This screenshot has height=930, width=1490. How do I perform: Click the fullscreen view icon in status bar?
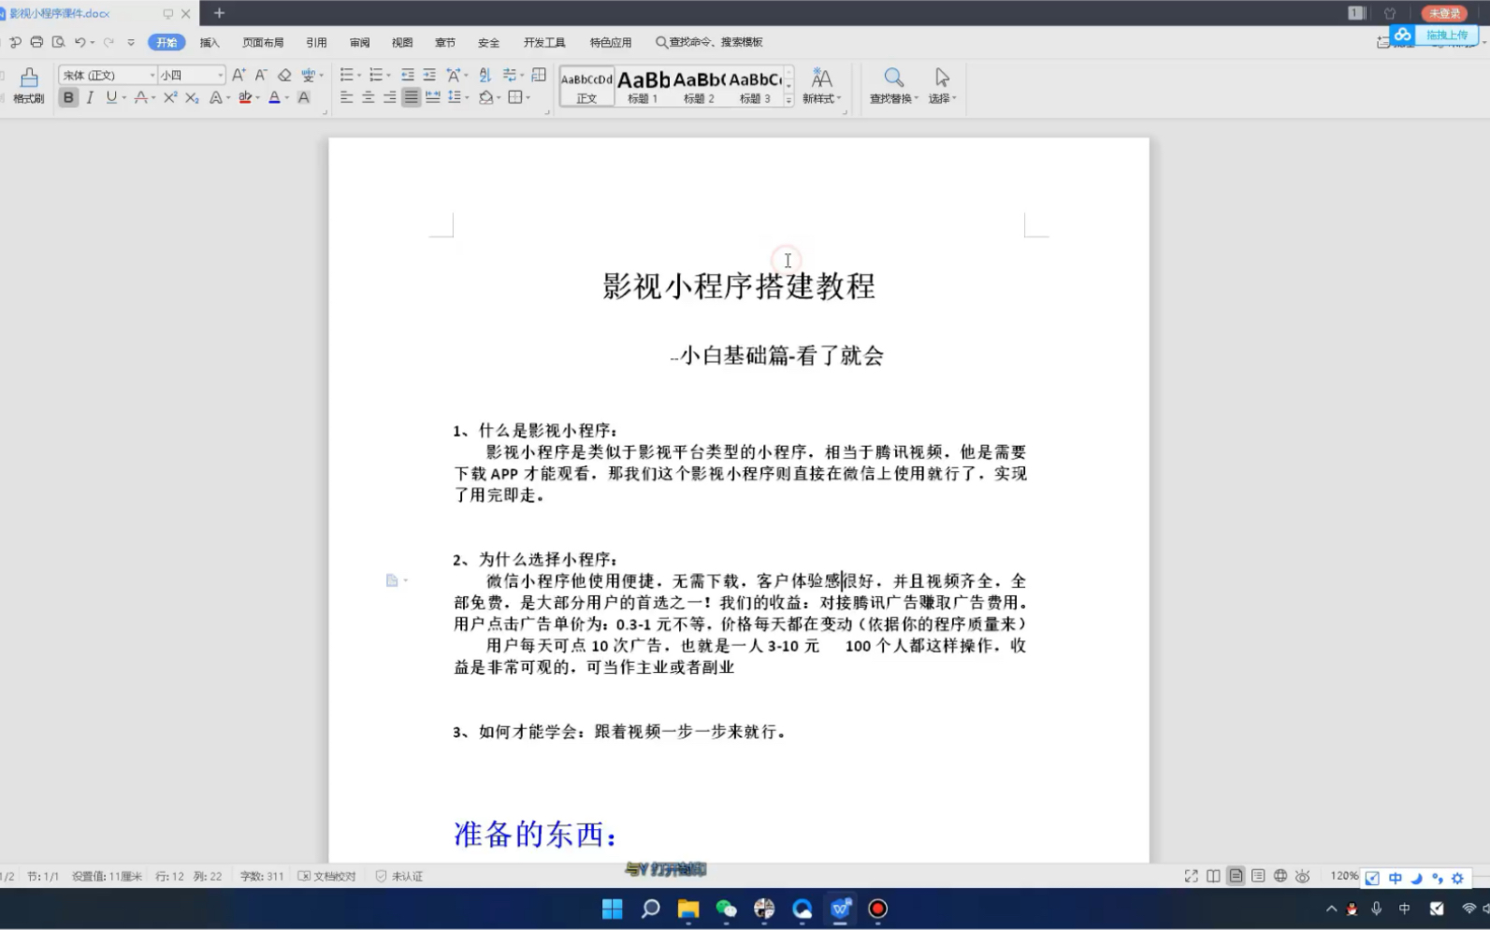click(x=1191, y=876)
